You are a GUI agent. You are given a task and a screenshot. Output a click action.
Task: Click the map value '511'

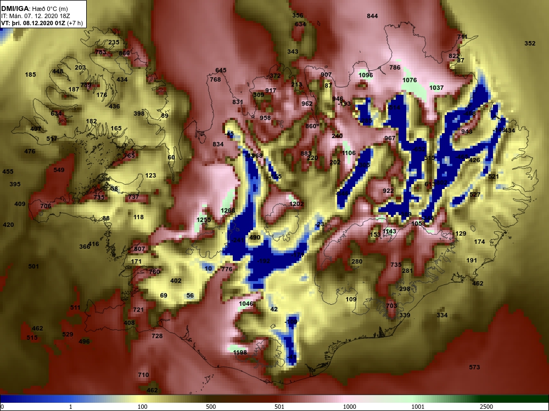tap(75, 307)
